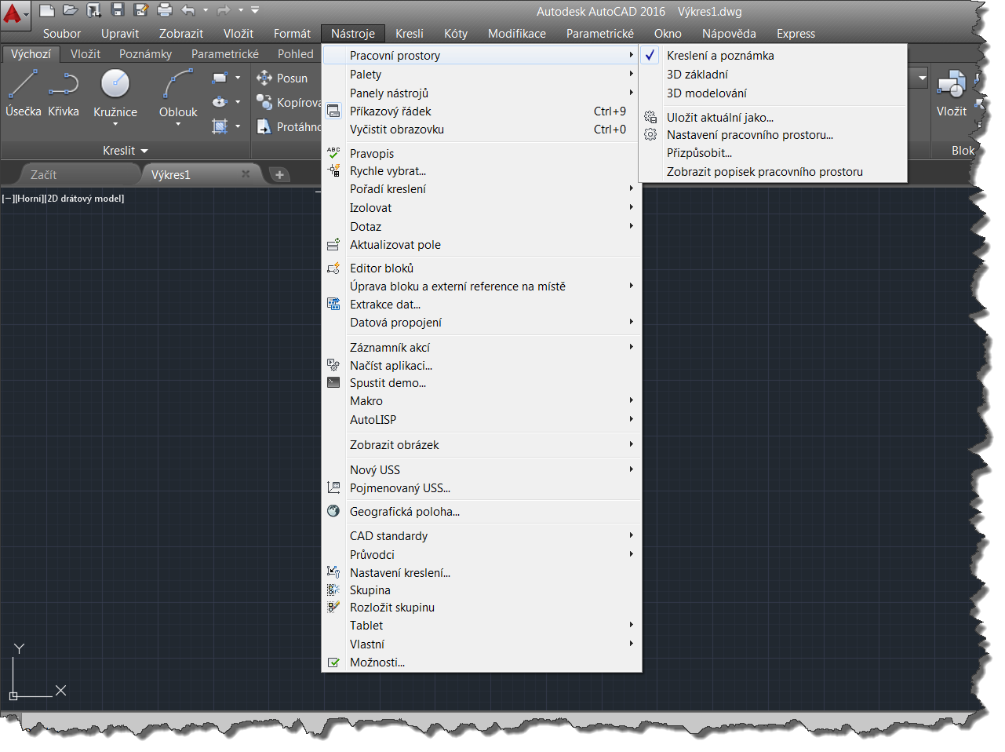Expand the Kreslit panel dropdown

tap(125, 151)
